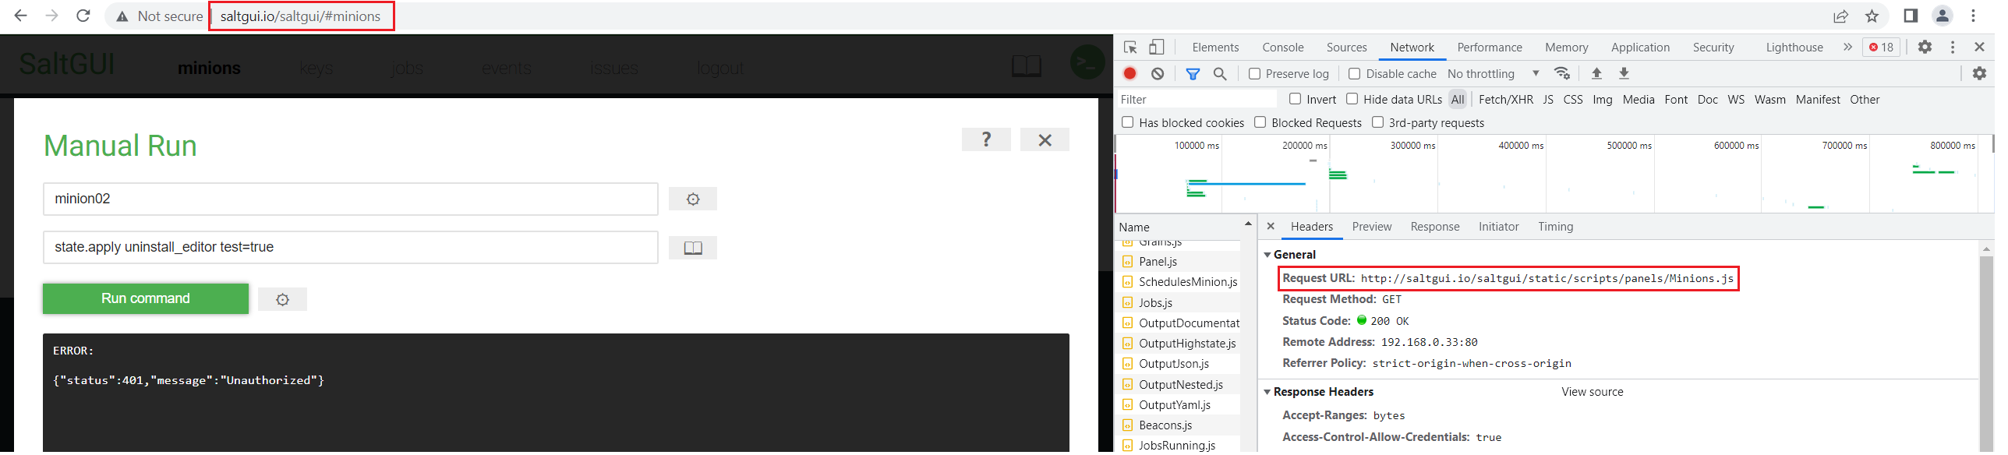Click the Manual Run help question button
Screen dimensions: 2008x455
[x=986, y=139]
